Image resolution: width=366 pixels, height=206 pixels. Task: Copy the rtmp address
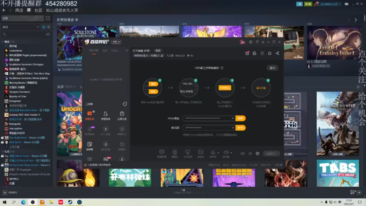241,119
